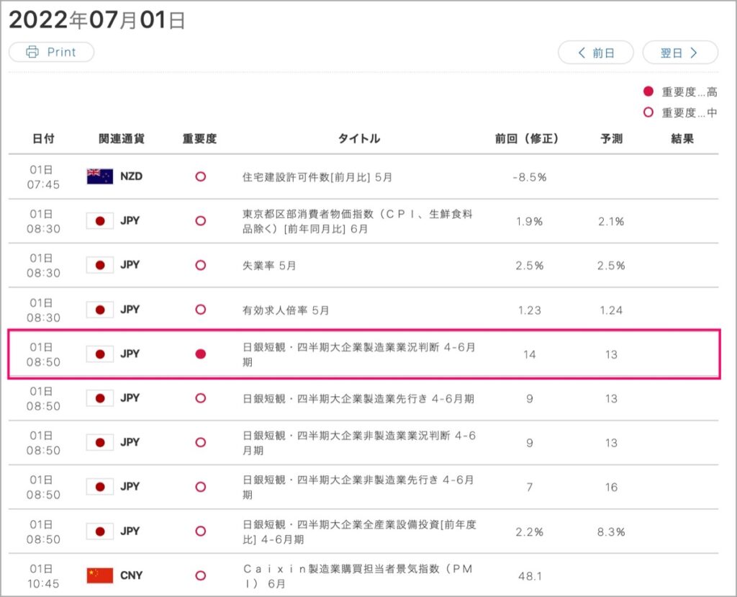The height and width of the screenshot is (597, 737).
Task: Click the importance circle for 大企業非製造業先行き
Action: 201,487
